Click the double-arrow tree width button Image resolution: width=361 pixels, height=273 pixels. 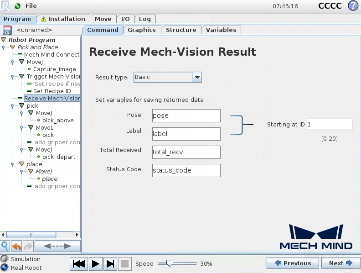(57, 246)
